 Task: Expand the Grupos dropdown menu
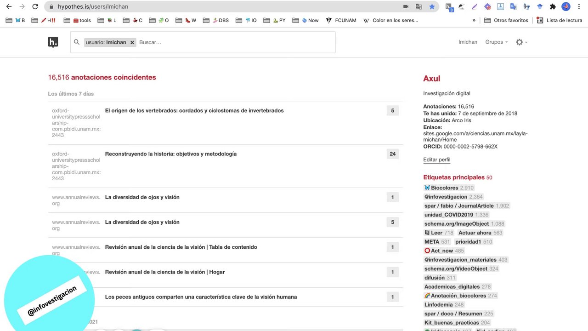[497, 42]
